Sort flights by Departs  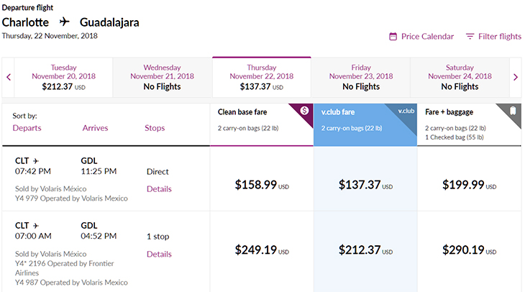tap(27, 128)
